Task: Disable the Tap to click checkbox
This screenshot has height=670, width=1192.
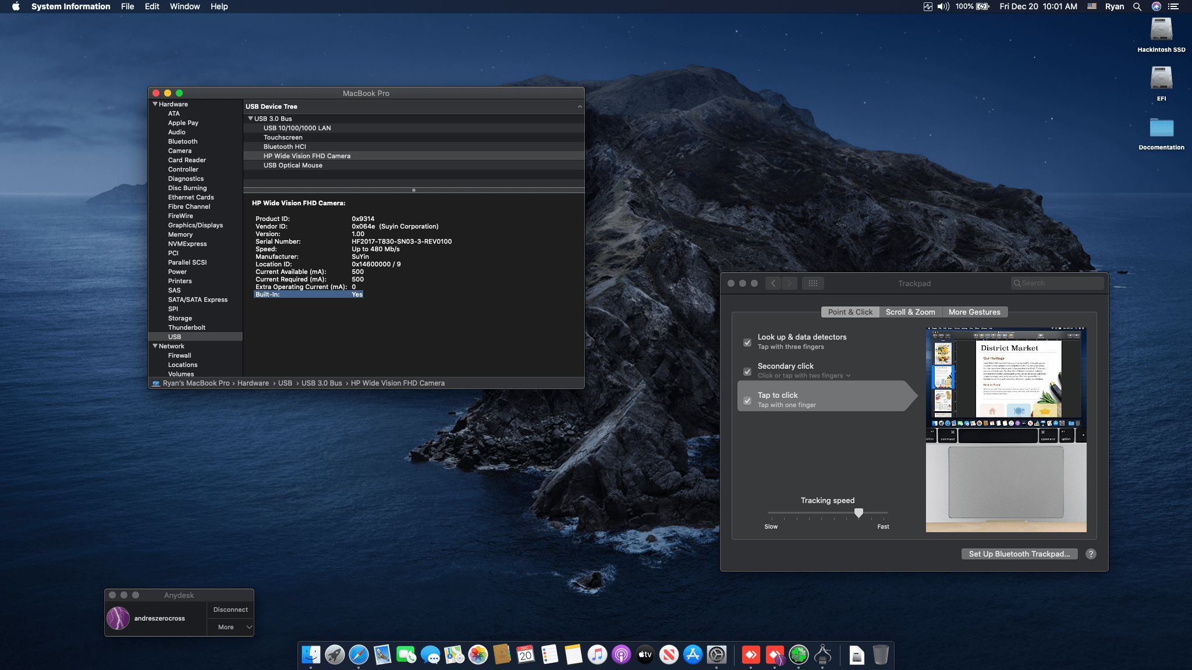Action: 747,401
